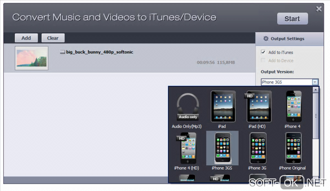The width and height of the screenshot is (330, 191).
Task: Choose the iPad device icon
Action: pos(223,107)
